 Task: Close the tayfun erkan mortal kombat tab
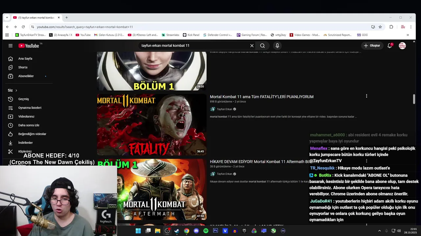pos(59,17)
